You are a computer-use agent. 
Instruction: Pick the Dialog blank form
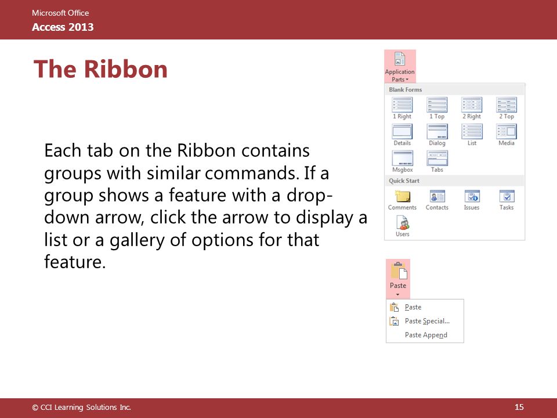click(437, 135)
